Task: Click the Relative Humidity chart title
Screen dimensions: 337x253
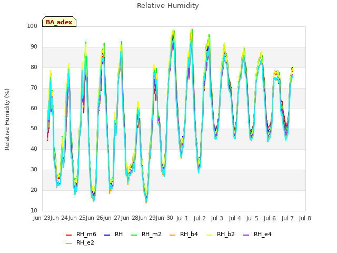Action: [168, 6]
